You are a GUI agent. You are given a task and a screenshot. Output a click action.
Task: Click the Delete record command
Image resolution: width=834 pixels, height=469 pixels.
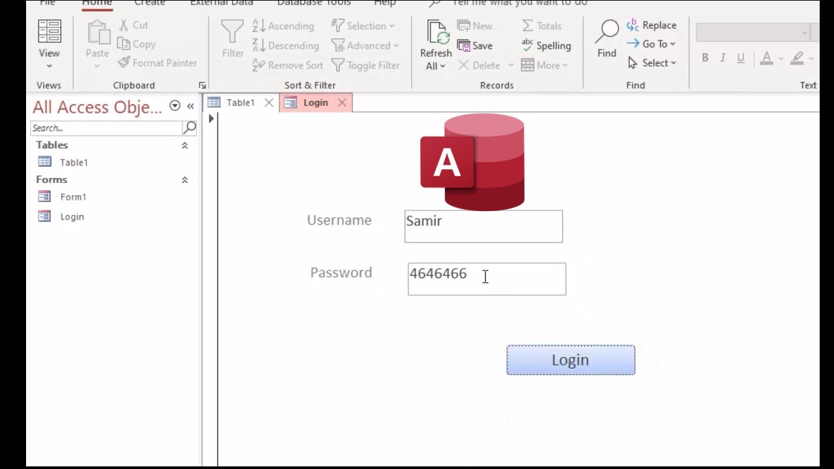480,65
